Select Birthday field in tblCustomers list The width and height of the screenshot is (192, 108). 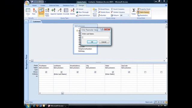(x=82, y=51)
